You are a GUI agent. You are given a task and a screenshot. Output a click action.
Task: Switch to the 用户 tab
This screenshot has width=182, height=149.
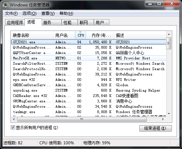102,22
